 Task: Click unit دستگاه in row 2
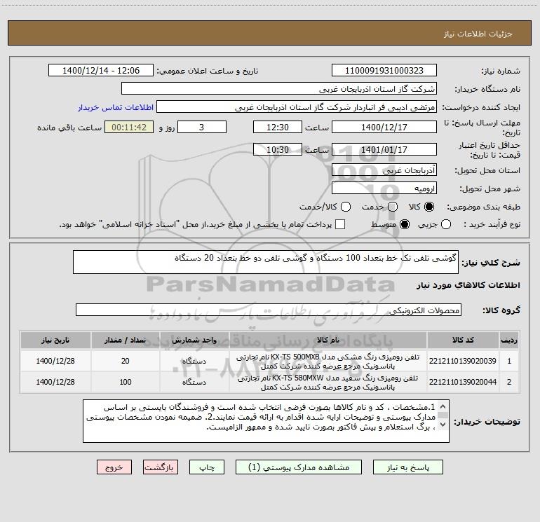pos(194,382)
